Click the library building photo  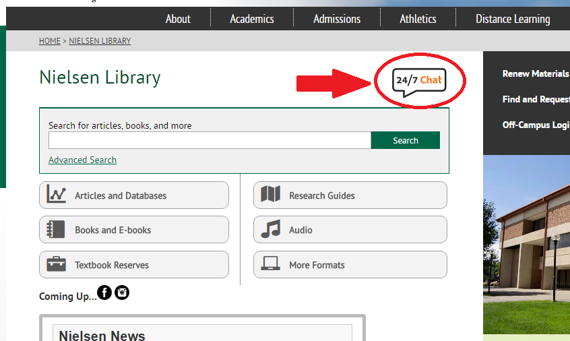tap(526, 245)
